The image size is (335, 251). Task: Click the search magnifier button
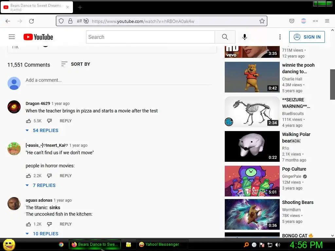225,37
